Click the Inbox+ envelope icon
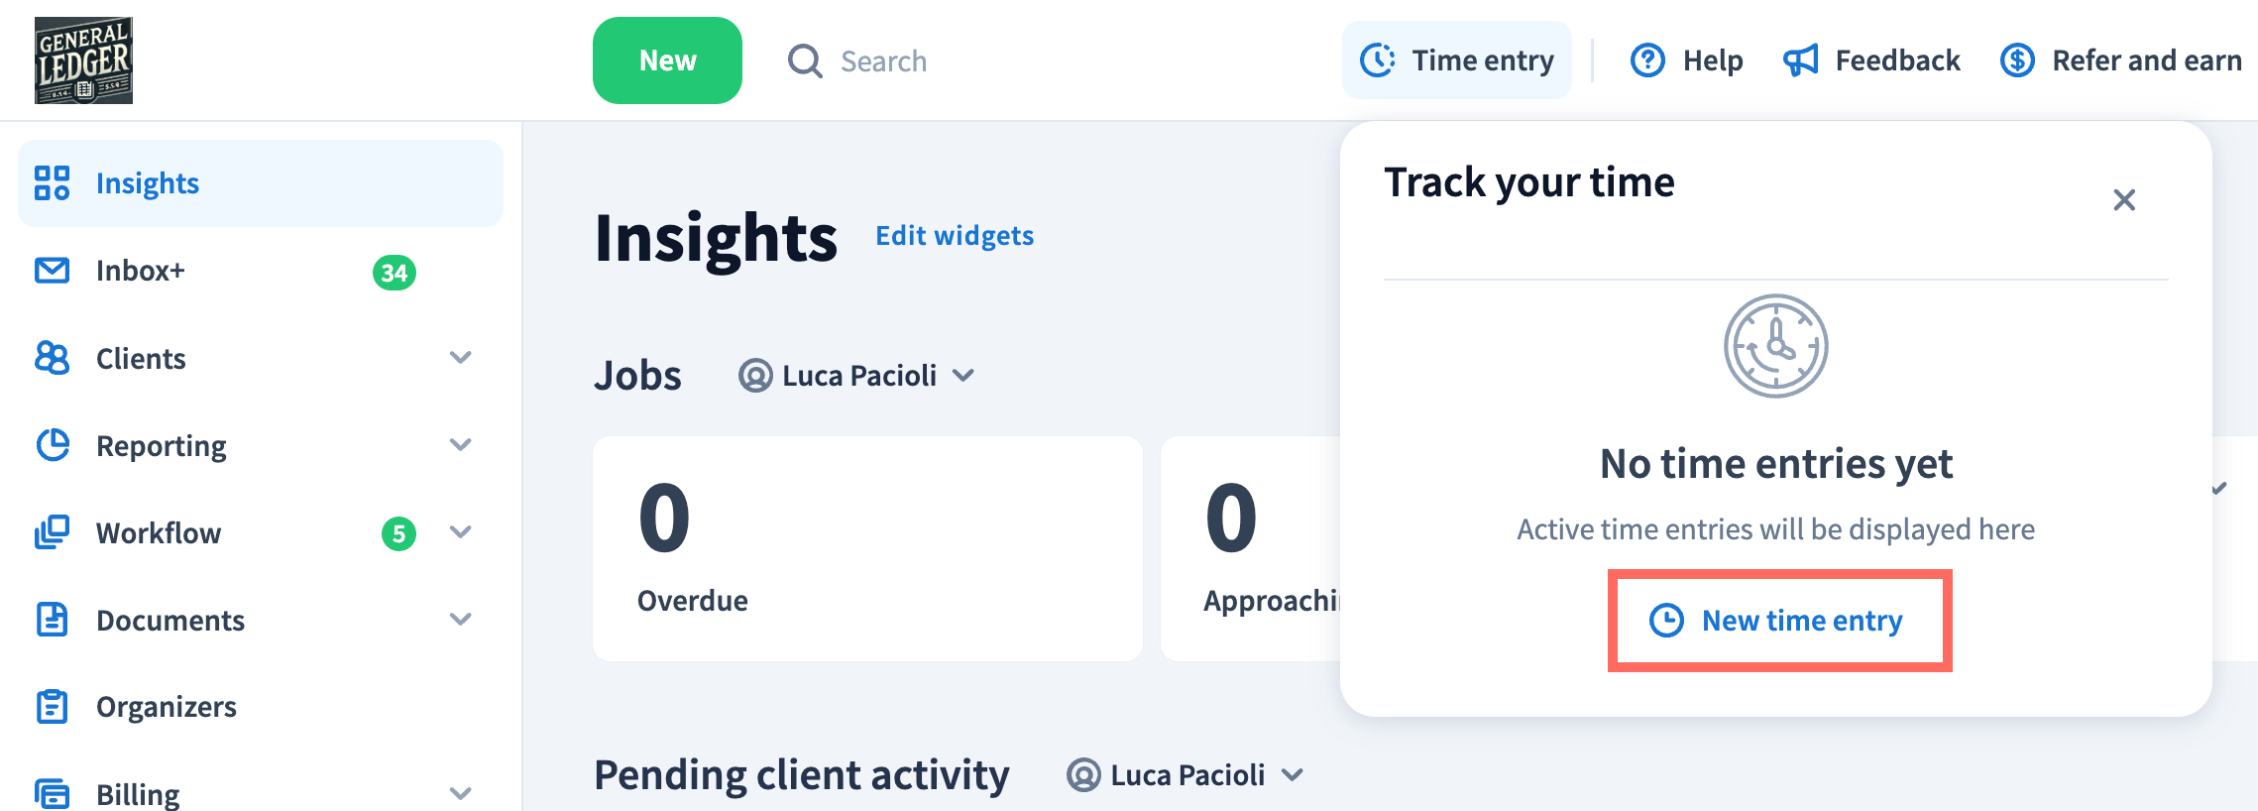 coord(52,271)
